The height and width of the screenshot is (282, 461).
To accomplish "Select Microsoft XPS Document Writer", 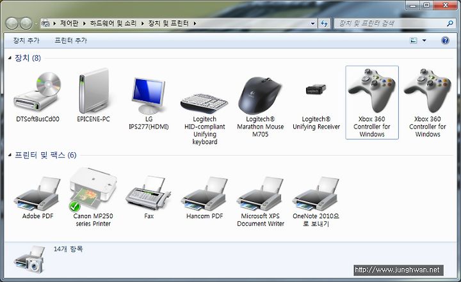I will pyautogui.click(x=260, y=194).
